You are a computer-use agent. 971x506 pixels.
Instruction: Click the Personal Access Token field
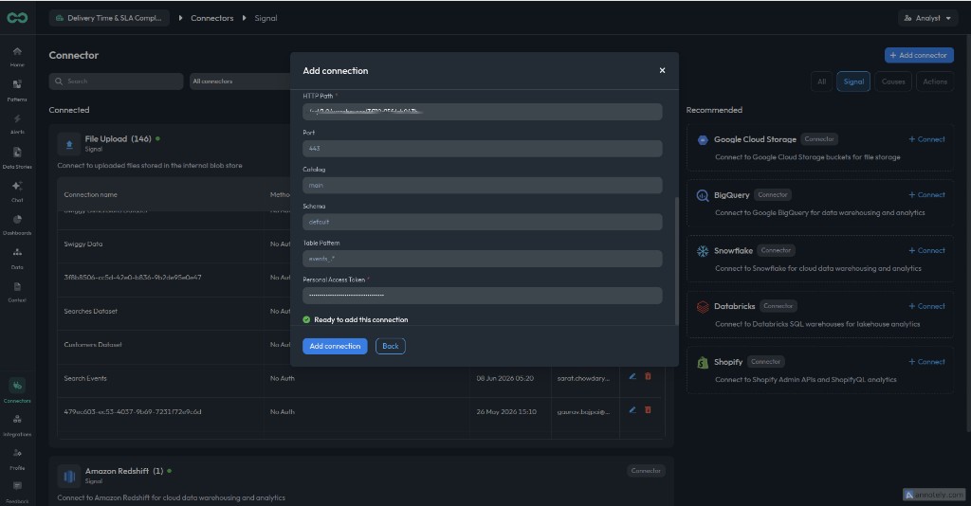pos(483,295)
